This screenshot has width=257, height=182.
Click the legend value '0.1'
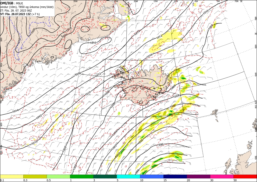[x=2, y=180]
